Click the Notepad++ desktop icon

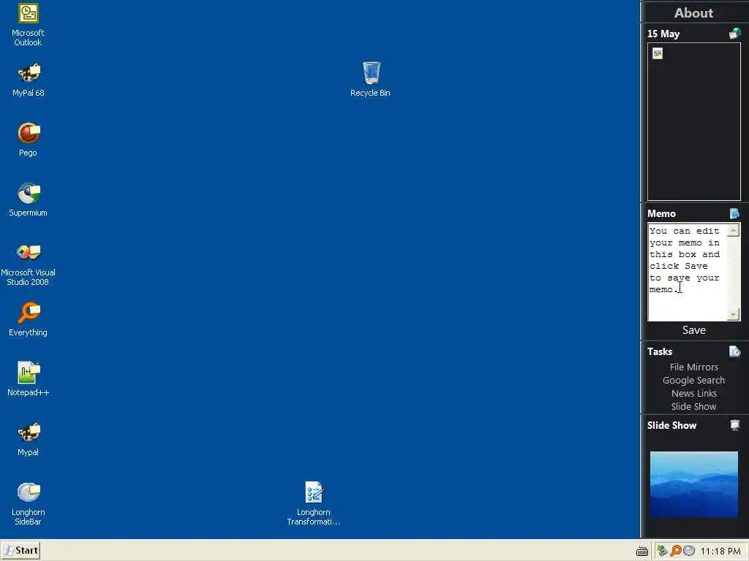(x=29, y=379)
